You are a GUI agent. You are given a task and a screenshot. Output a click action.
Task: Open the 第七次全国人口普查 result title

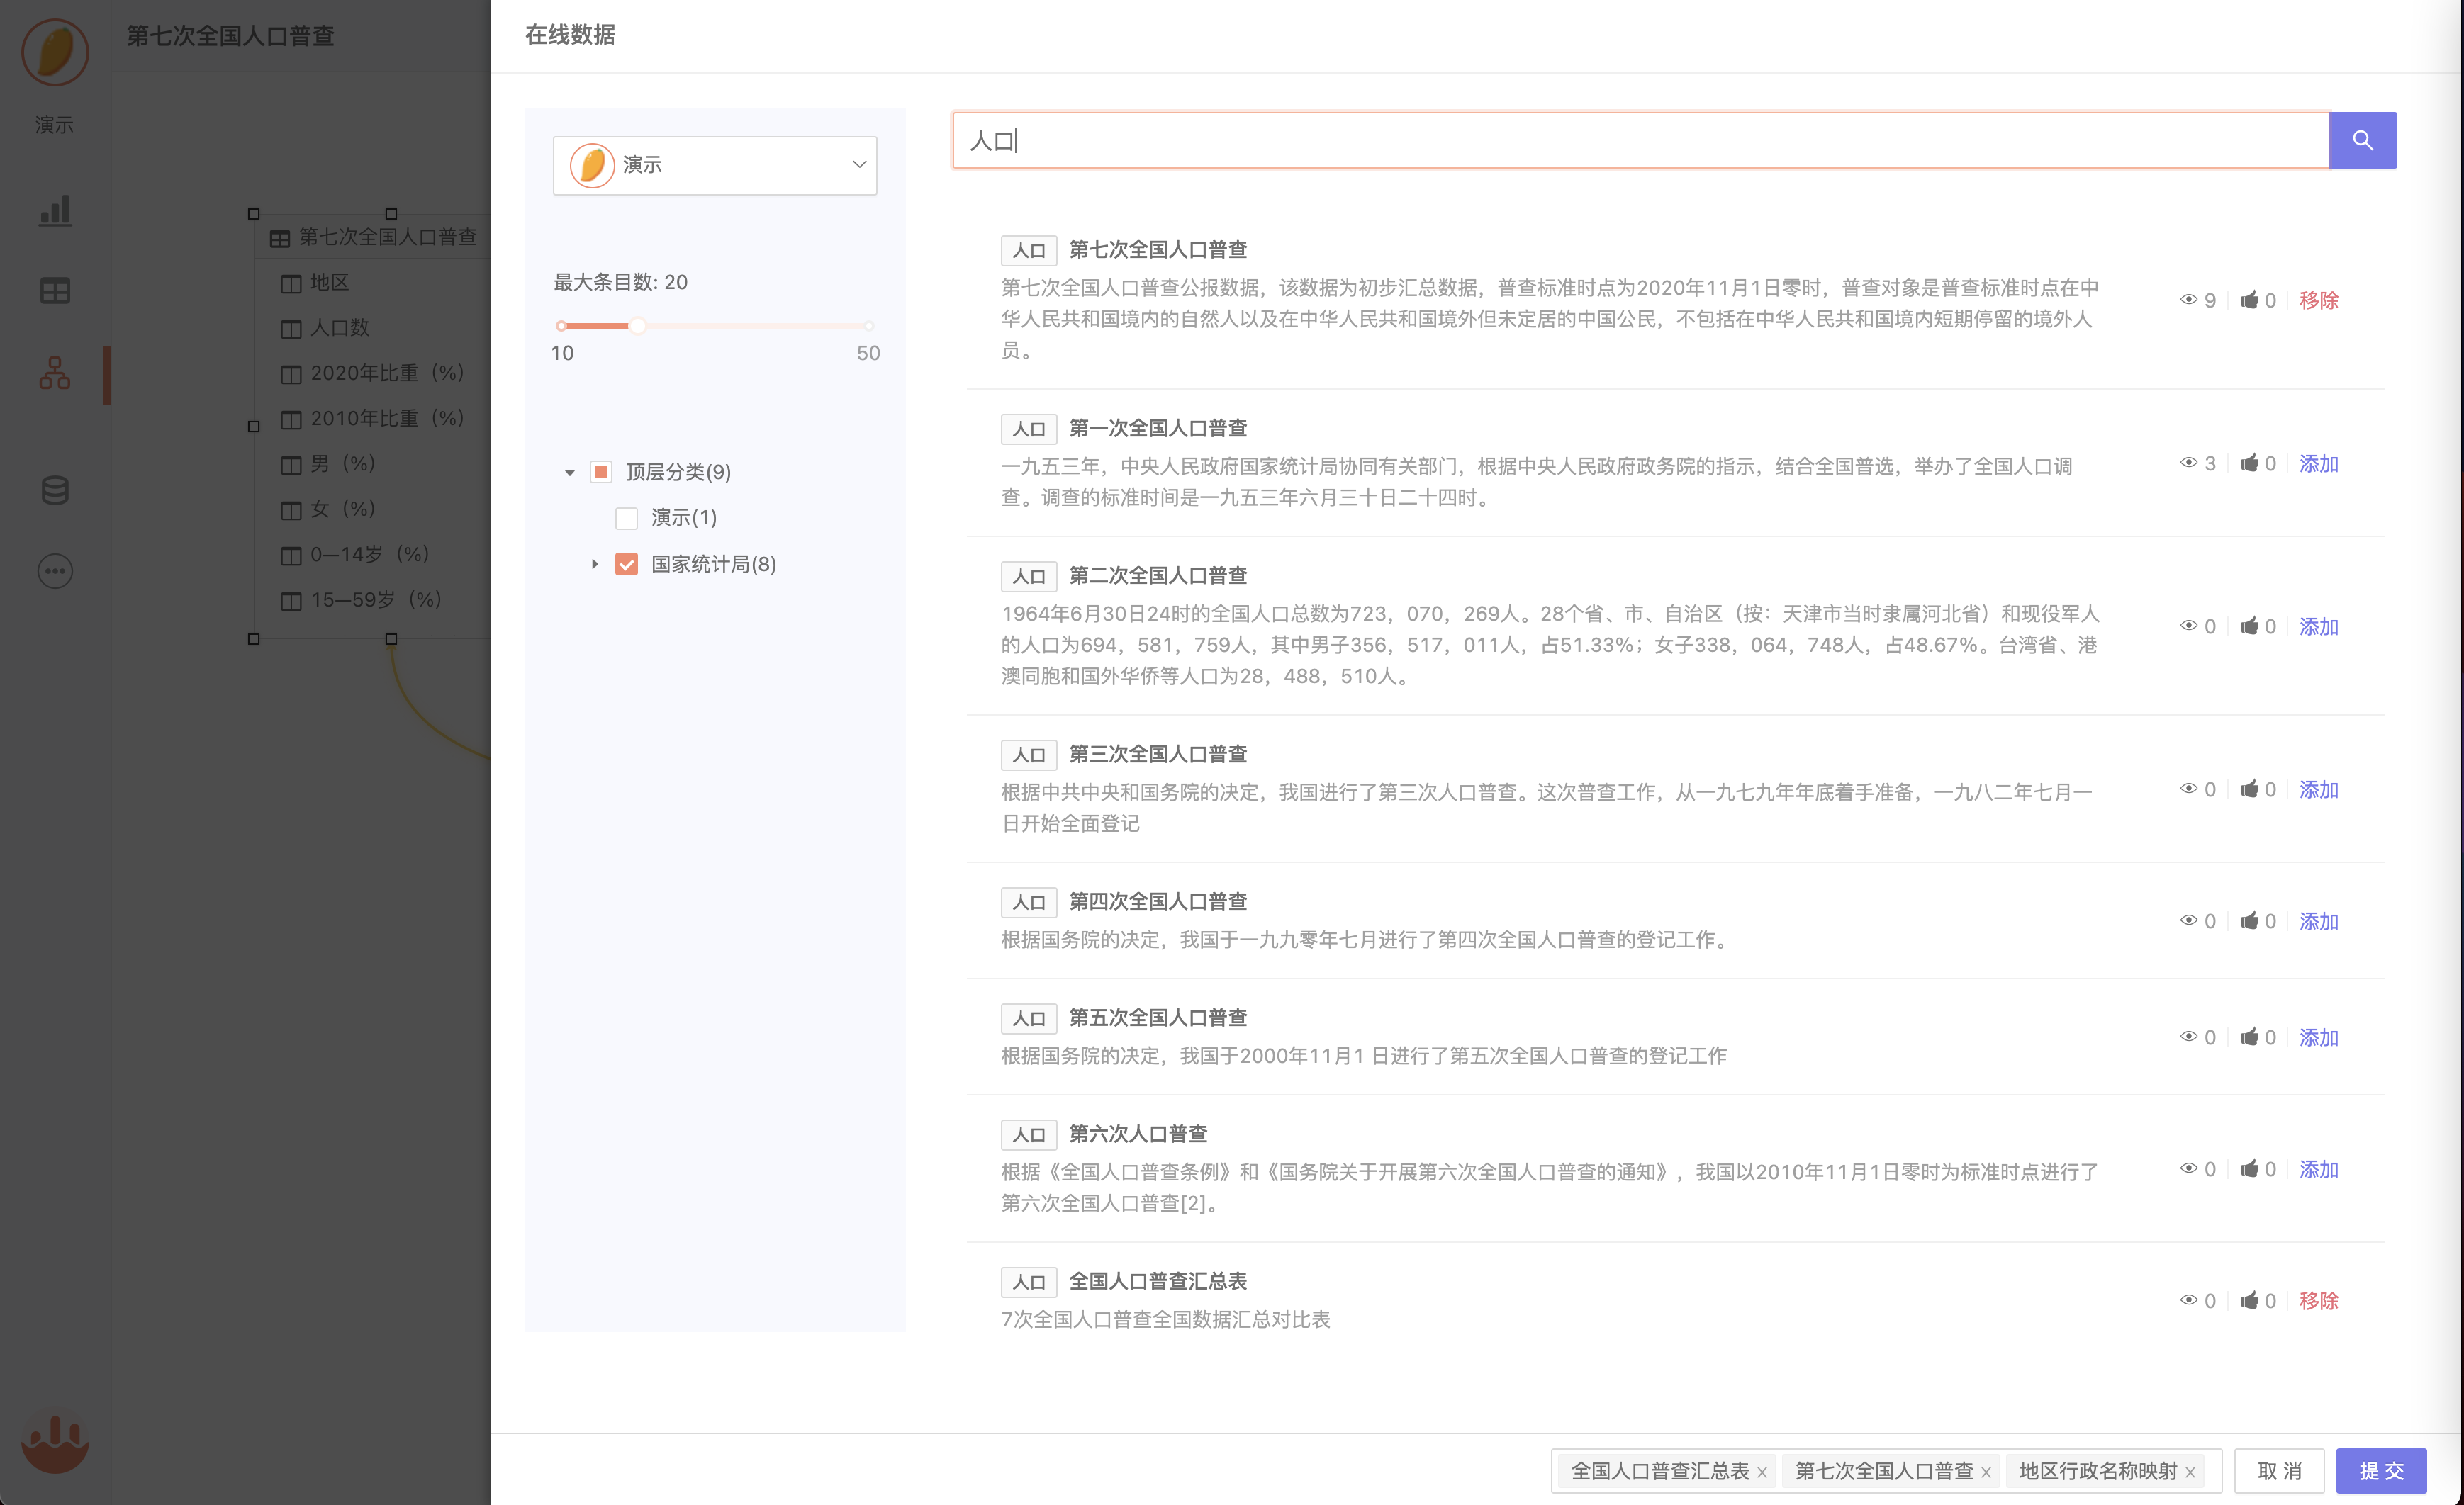(x=1158, y=249)
